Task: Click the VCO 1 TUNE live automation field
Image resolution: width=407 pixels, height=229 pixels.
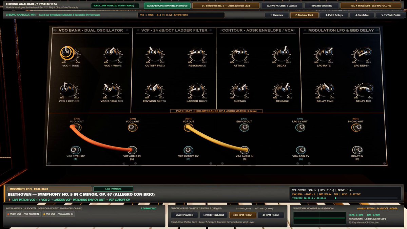Action: [181, 15]
